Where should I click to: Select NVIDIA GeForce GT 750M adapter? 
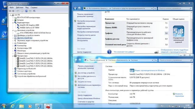(30, 28)
